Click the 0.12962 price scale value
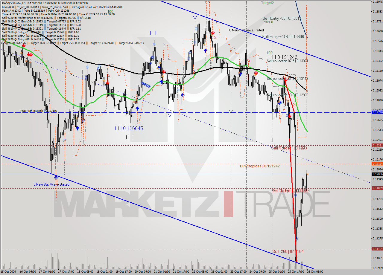This screenshot has width=383, height=275. click(377, 90)
